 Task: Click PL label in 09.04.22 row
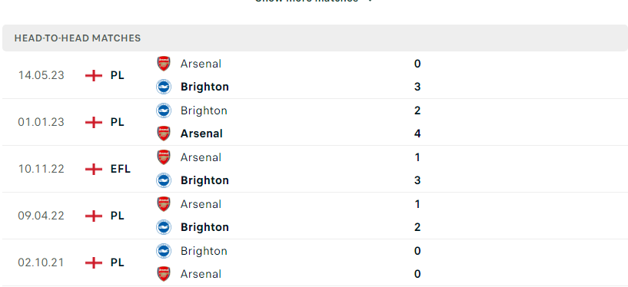point(118,216)
